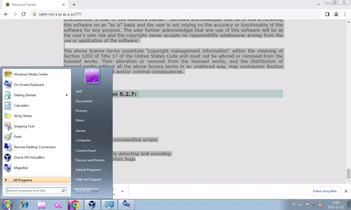Screen dimensions: 351x210
Task: Expand Getting Started submenu arrow
Action: click(x=67, y=95)
